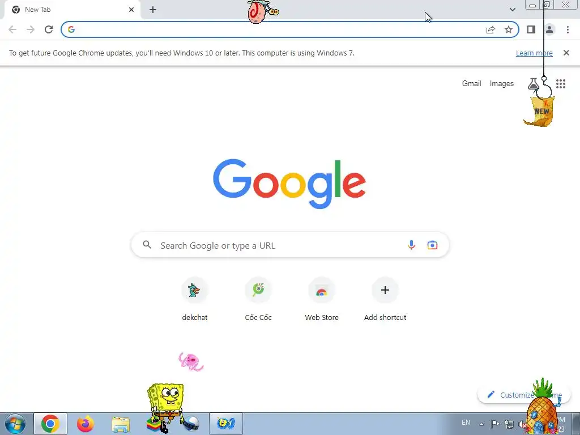The image size is (580, 435).
Task: Click the Search Google or type a URL box
Action: click(x=290, y=245)
